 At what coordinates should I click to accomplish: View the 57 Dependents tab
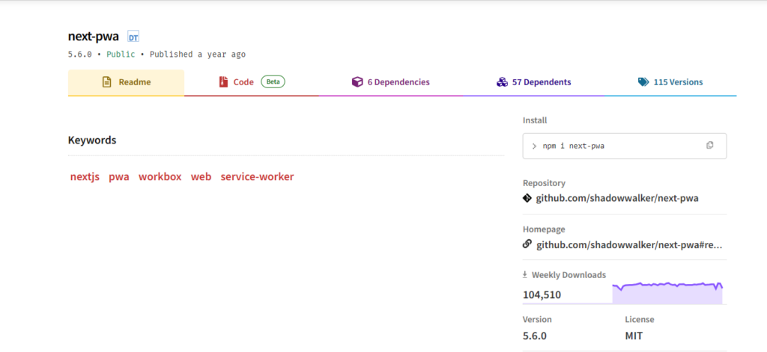(x=533, y=82)
